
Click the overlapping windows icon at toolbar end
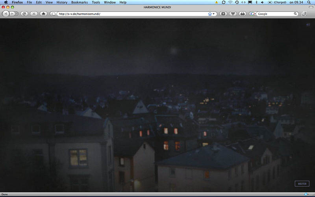click(304, 14)
